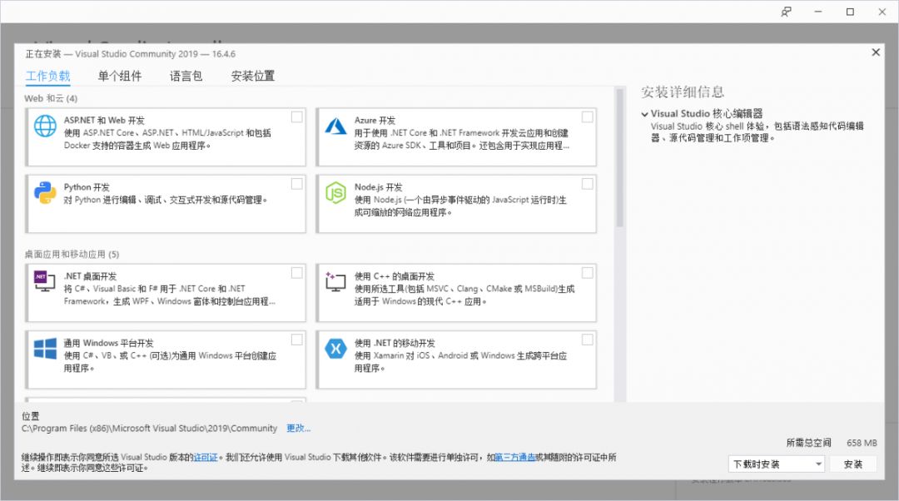
Task: Click the Python workload icon
Action: coord(45,192)
